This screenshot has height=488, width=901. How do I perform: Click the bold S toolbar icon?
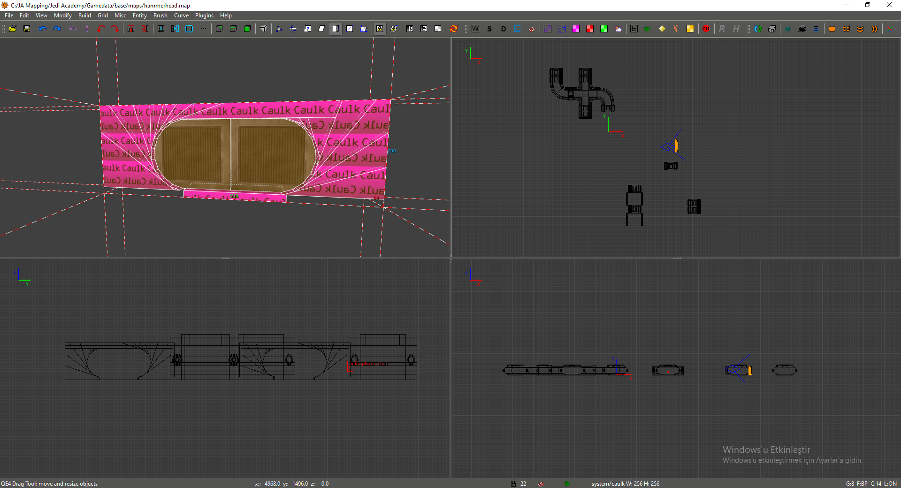pyautogui.click(x=489, y=29)
